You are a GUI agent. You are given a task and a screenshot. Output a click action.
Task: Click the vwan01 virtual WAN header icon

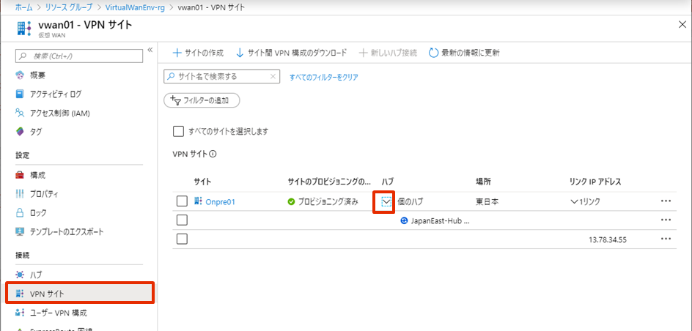coord(24,29)
